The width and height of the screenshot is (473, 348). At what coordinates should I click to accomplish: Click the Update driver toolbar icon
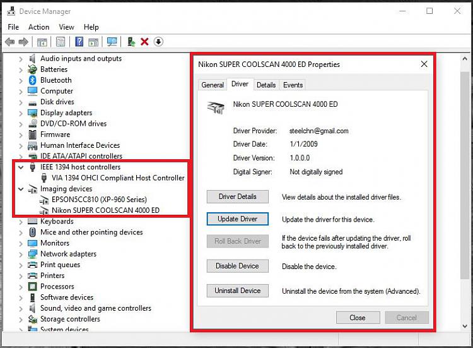click(131, 42)
